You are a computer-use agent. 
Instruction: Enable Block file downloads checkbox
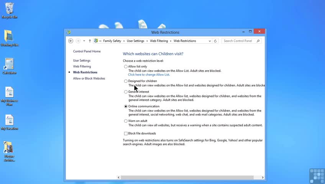click(126, 133)
